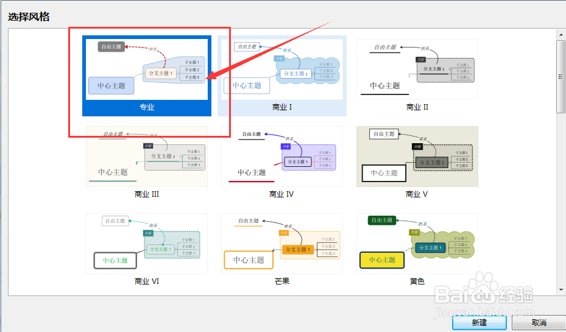This screenshot has height=332, width=566.
Task: Click the 商业 III label text
Action: [x=147, y=194]
